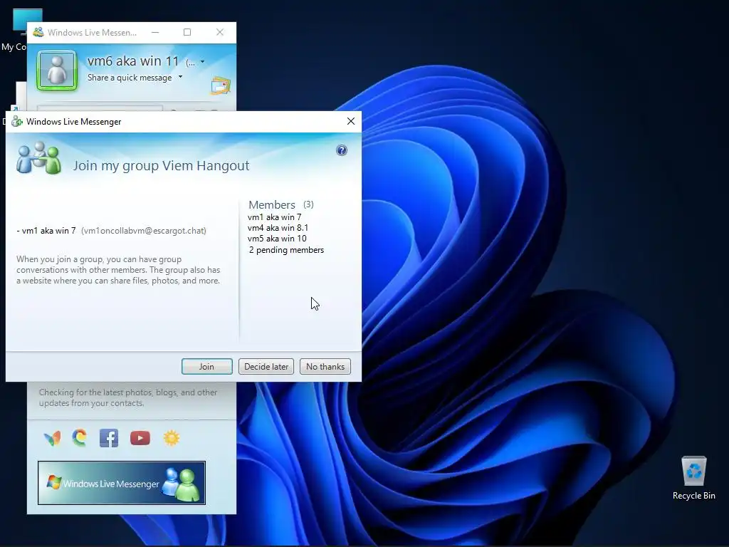Select member vm5 aka win 10
This screenshot has height=547, width=729.
pyautogui.click(x=277, y=239)
